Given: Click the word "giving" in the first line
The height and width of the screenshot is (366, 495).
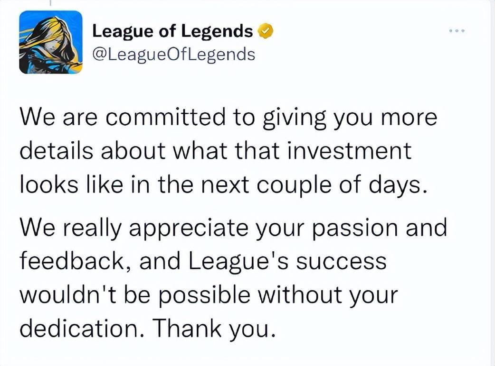Looking at the screenshot, I should coord(294,118).
